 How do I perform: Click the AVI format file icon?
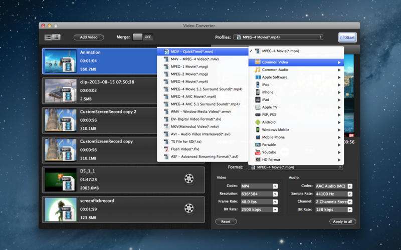[x=166, y=134]
